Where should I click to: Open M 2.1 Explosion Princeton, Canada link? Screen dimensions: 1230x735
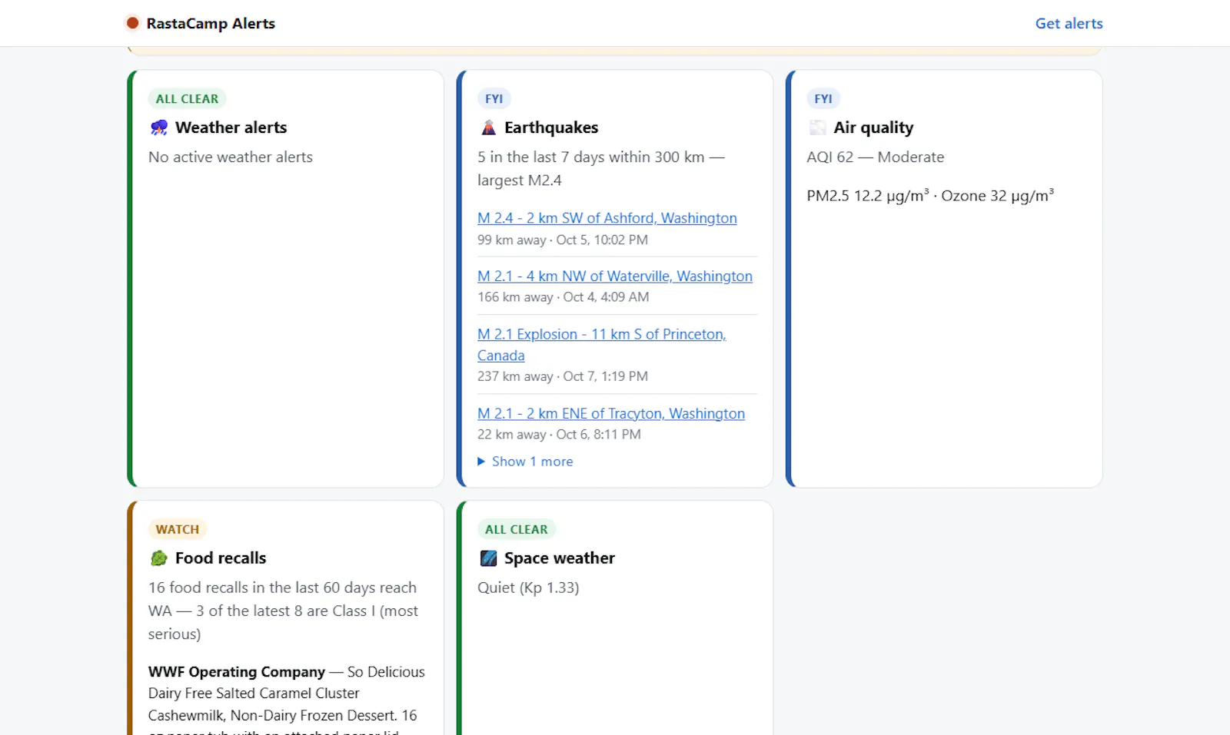[x=601, y=345]
